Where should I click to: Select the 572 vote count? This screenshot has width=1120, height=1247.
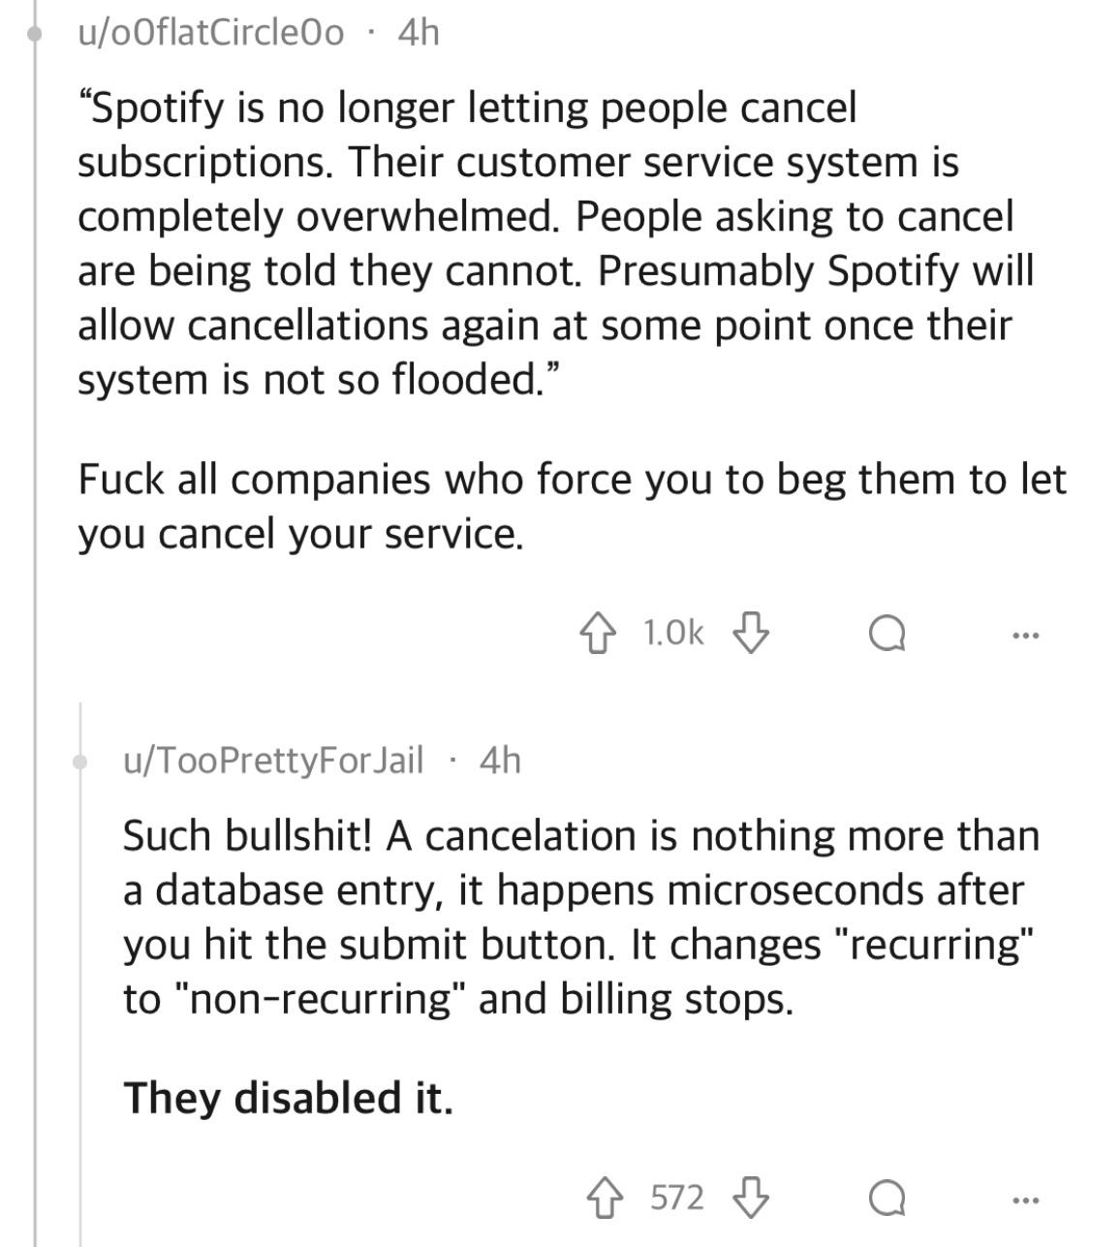tap(676, 1199)
